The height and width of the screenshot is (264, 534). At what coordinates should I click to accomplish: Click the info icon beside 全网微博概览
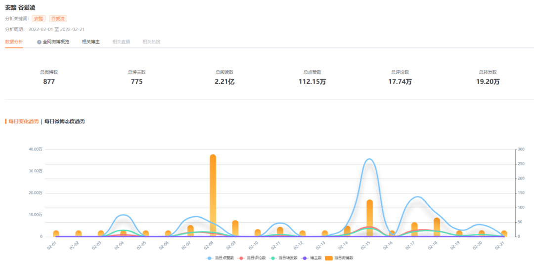[x=39, y=42]
